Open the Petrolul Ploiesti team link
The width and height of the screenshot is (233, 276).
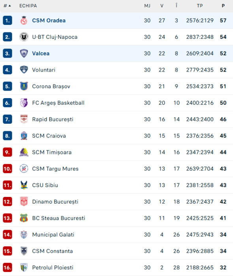[53, 268]
